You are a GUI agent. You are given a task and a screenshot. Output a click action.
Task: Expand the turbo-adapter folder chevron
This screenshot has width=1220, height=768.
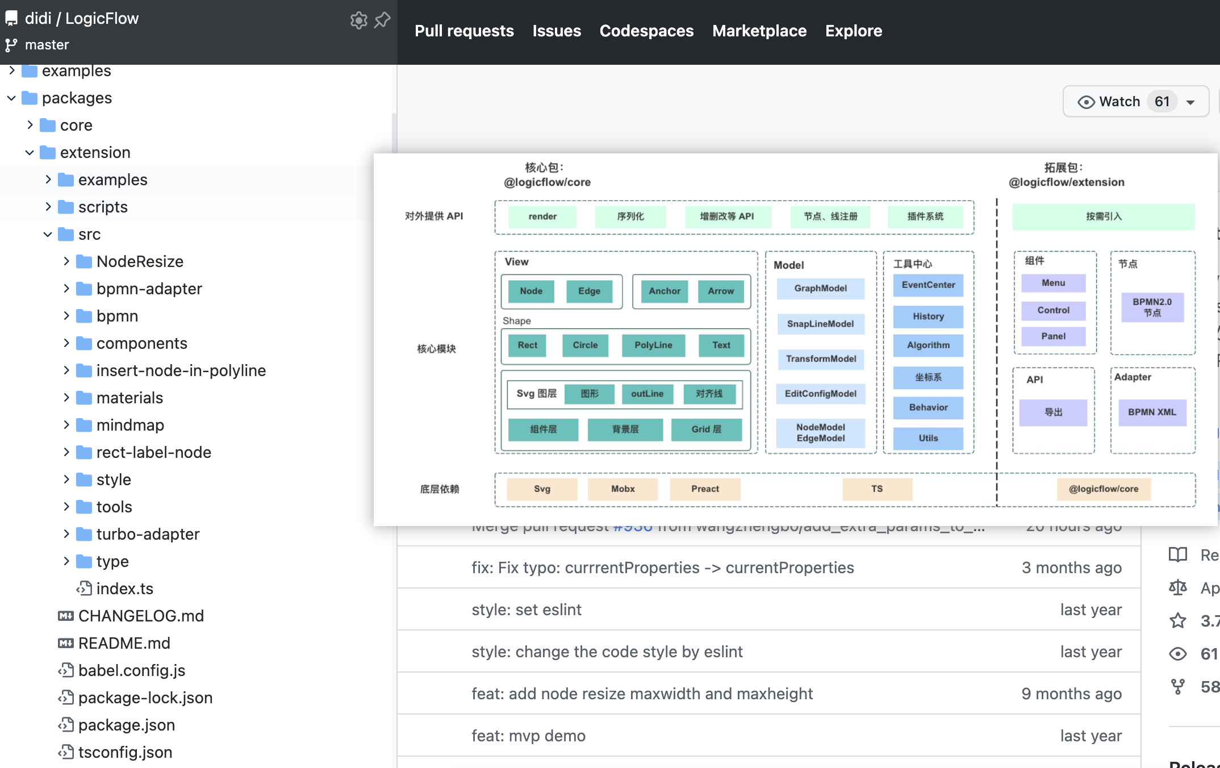(x=66, y=534)
